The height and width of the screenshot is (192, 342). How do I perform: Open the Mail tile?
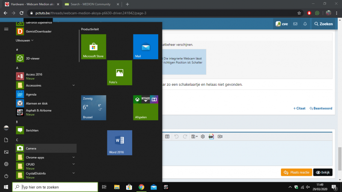(146, 47)
